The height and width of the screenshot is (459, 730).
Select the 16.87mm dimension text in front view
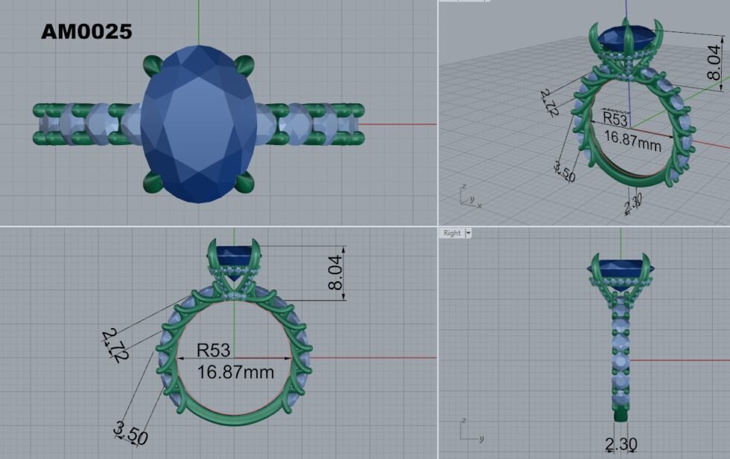pos(235,370)
